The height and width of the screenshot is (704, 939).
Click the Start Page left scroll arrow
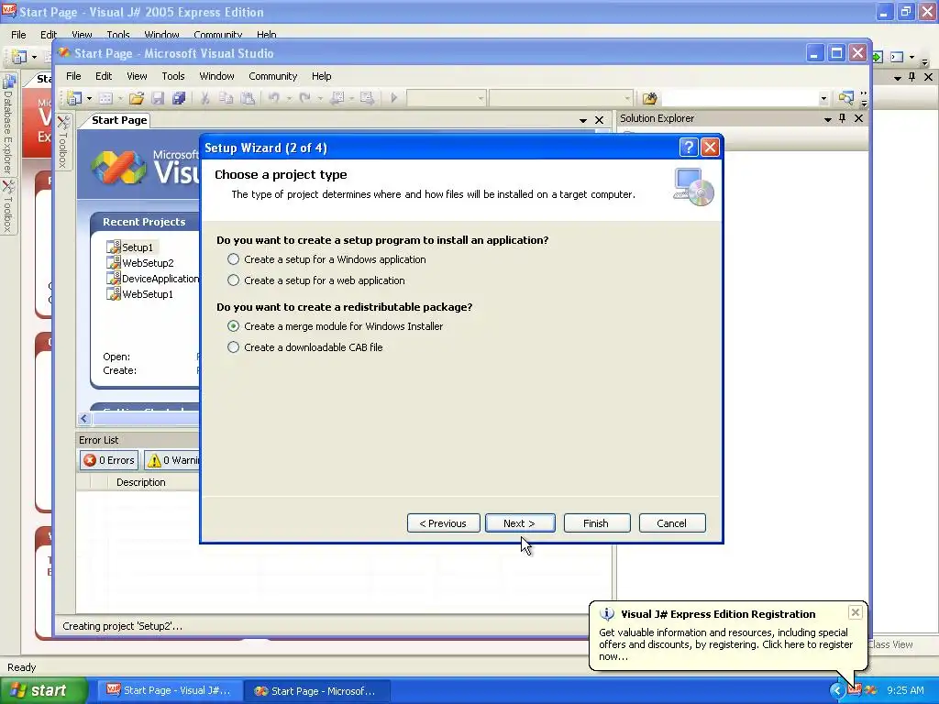pos(83,418)
